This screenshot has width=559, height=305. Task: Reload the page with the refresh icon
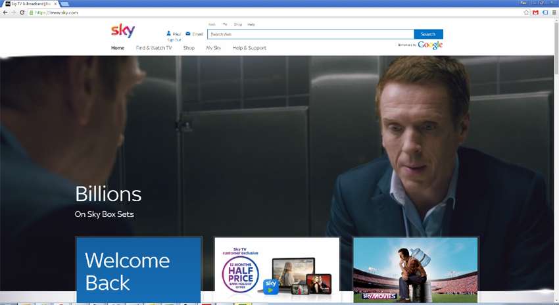click(x=22, y=12)
